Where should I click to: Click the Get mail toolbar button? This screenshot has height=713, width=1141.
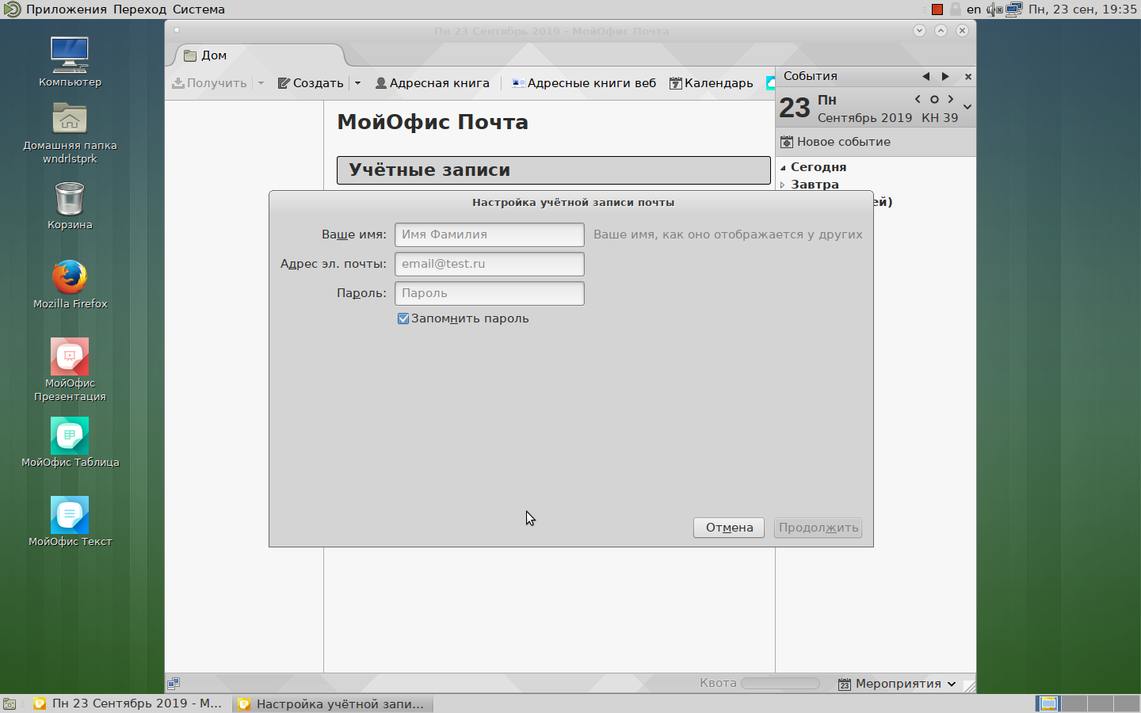(x=210, y=83)
